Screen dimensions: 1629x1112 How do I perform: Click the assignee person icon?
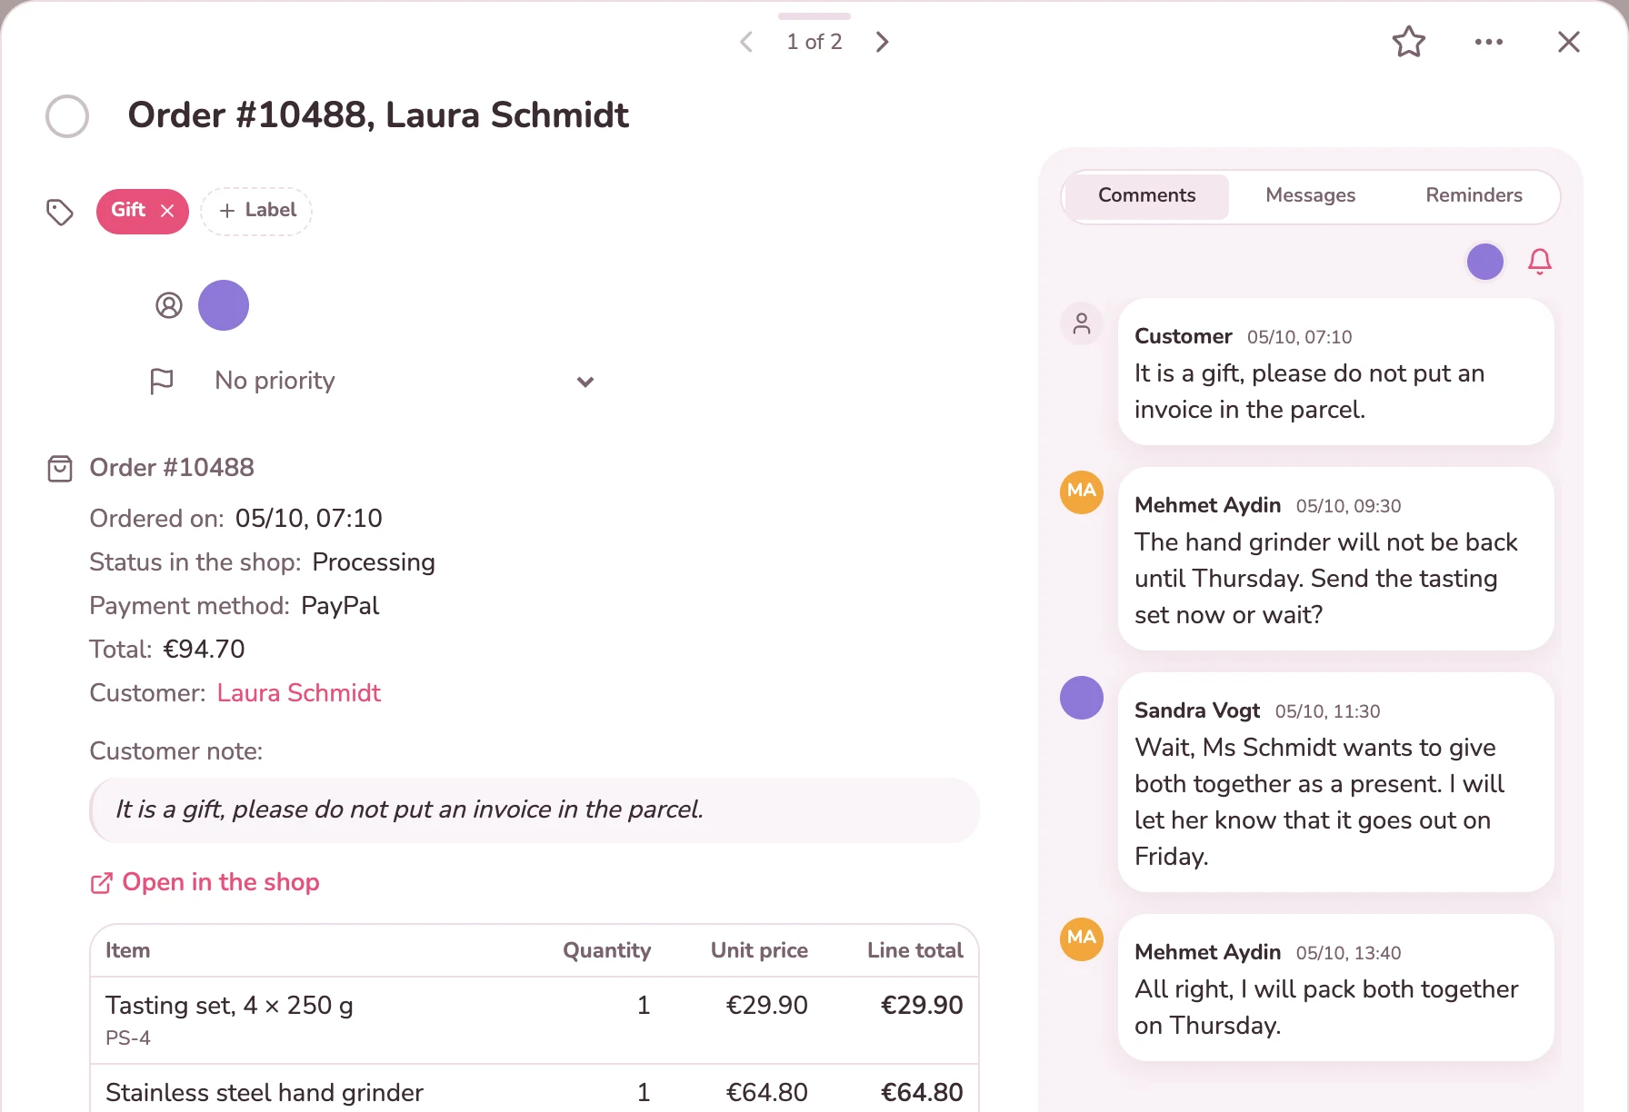[x=169, y=305]
